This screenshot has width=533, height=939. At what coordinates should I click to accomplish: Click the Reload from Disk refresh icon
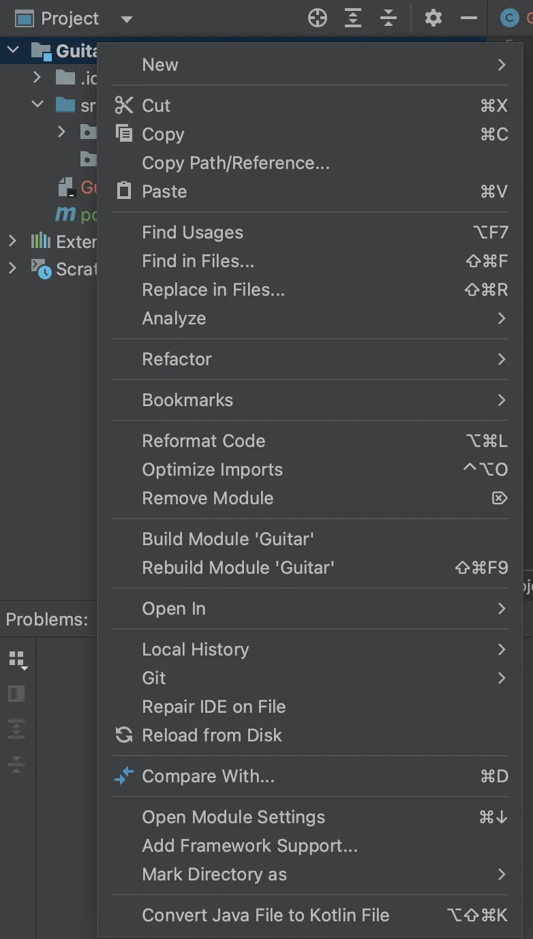pyautogui.click(x=124, y=735)
